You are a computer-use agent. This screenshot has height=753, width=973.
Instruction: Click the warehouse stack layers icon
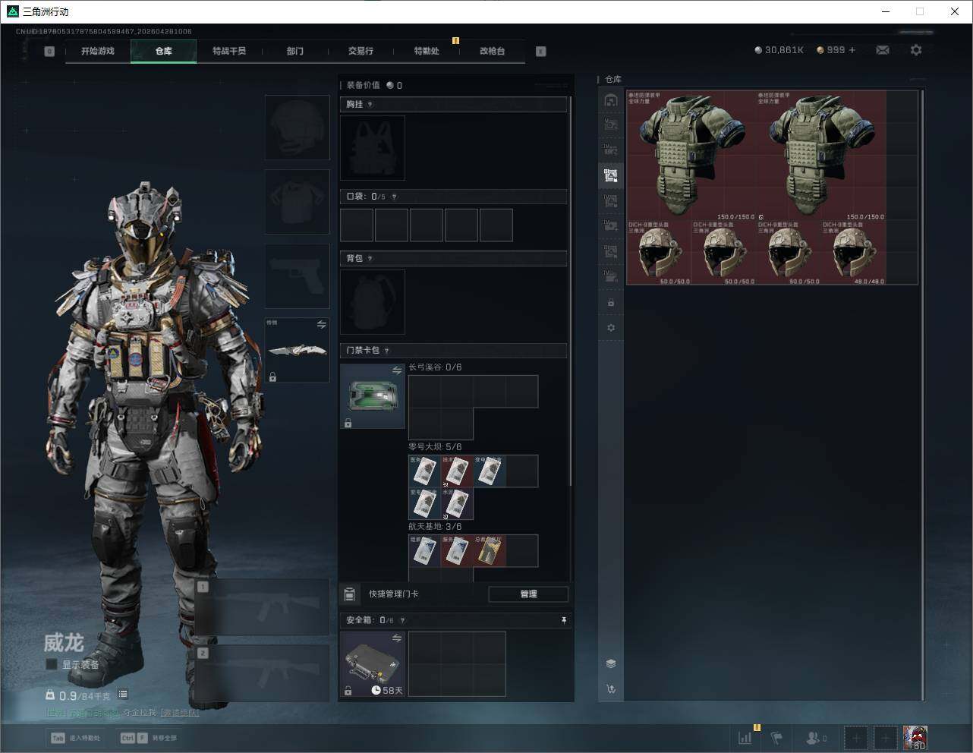[x=611, y=663]
